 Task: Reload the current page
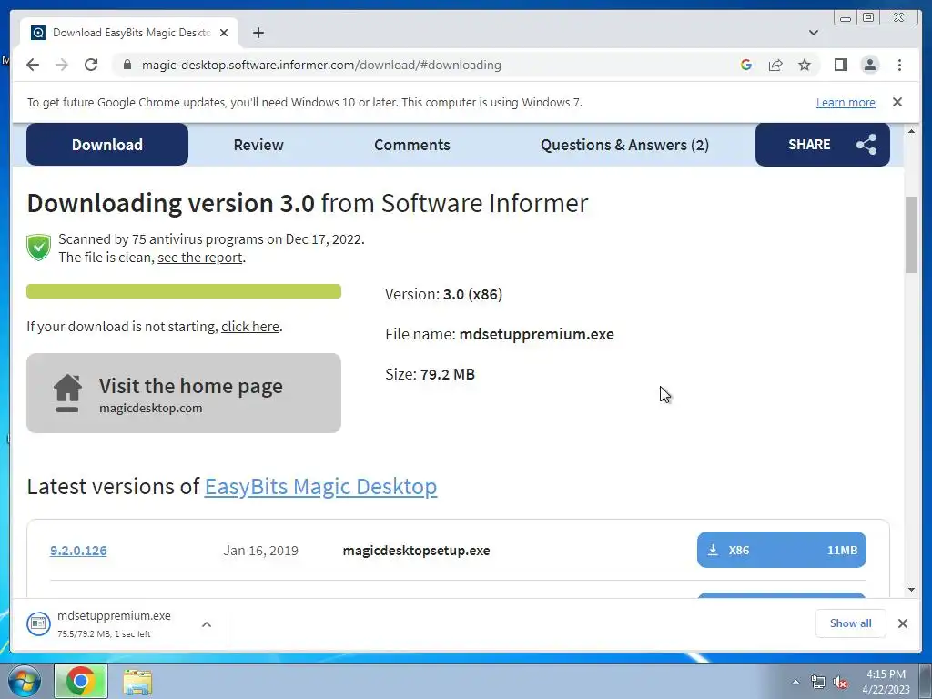[91, 65]
